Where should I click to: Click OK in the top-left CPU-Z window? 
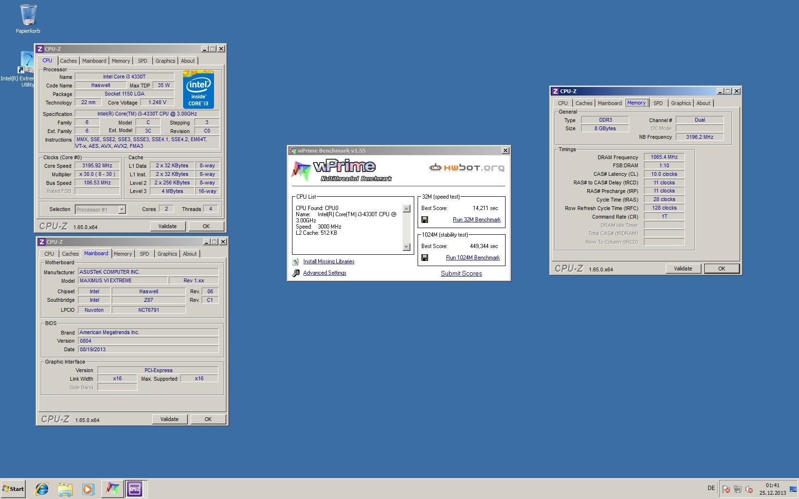click(x=206, y=226)
